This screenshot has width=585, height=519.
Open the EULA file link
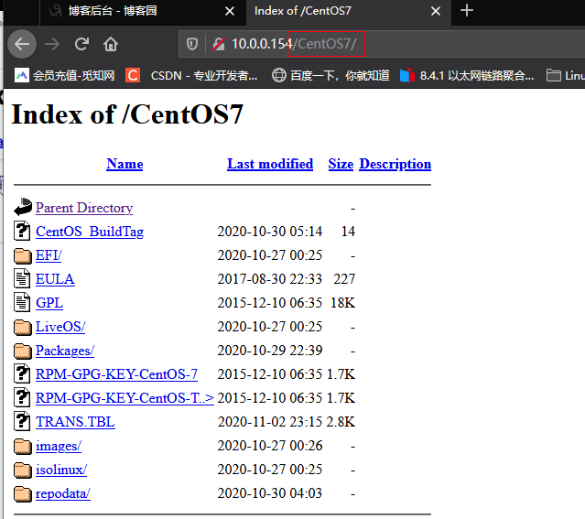tap(55, 279)
